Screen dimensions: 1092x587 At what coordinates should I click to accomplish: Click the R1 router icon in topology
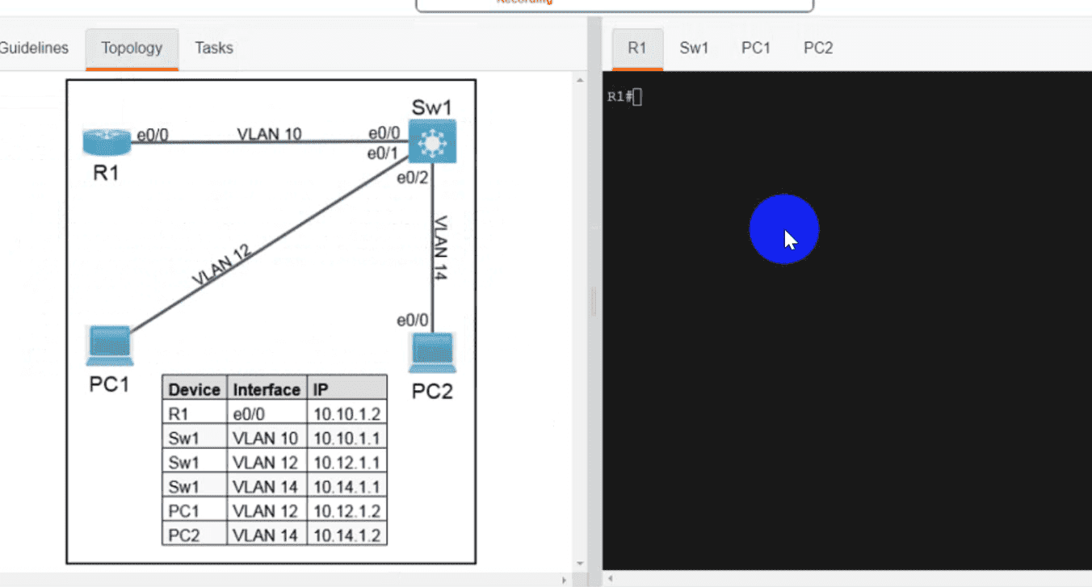tap(106, 141)
